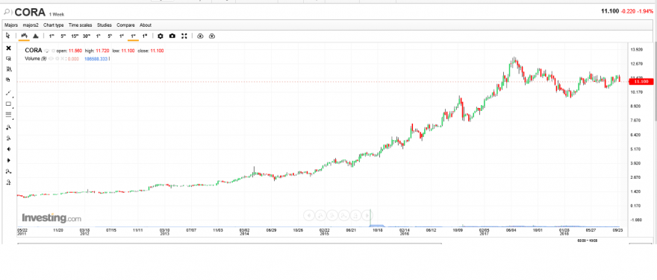This screenshot has height=280, width=657.
Task: Select the trend line drawing tool
Action: click(8, 93)
